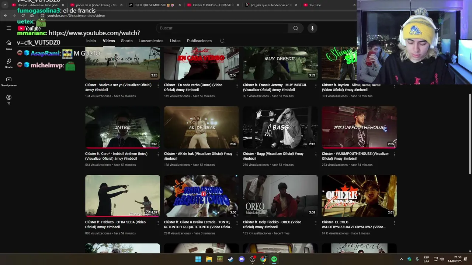This screenshot has height=265, width=472.
Task: Play the BAGG video thumbnail
Action: pyautogui.click(x=280, y=127)
